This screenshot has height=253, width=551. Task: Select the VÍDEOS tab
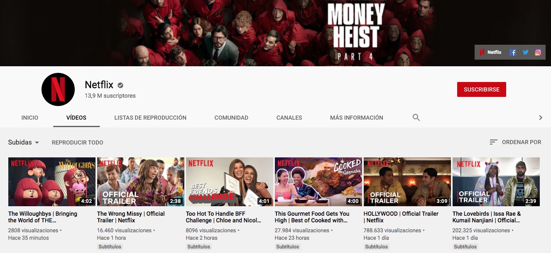76,118
